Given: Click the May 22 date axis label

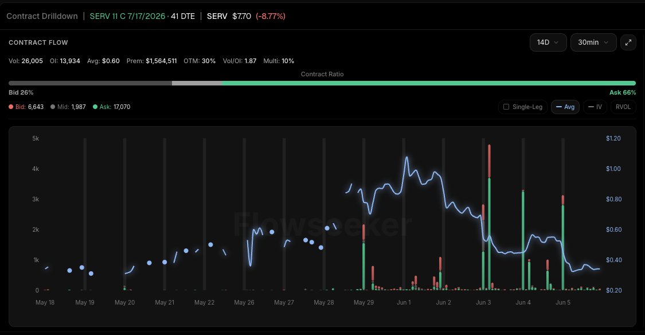Looking at the screenshot, I should tap(205, 302).
